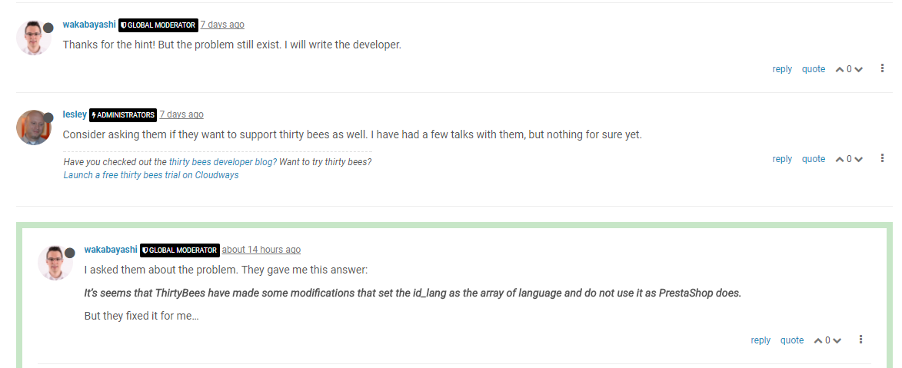Quote the highlighted post about id_lang
This screenshot has height=368, width=902.
click(x=792, y=340)
